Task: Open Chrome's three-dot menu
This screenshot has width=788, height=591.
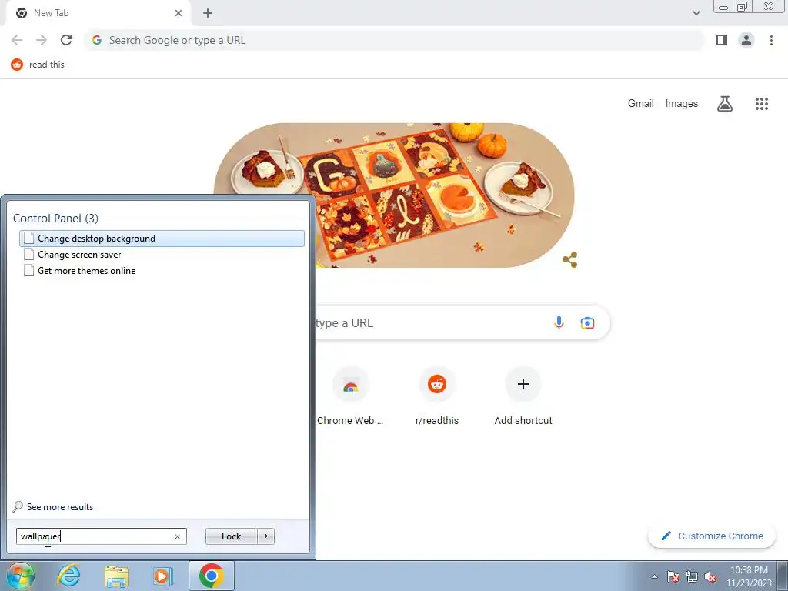Action: 771,40
